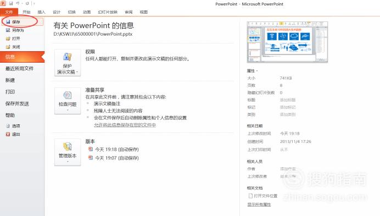This screenshot has width=380, height=216.
Task: Open today 19:18 autosave version
Action: tap(116, 149)
